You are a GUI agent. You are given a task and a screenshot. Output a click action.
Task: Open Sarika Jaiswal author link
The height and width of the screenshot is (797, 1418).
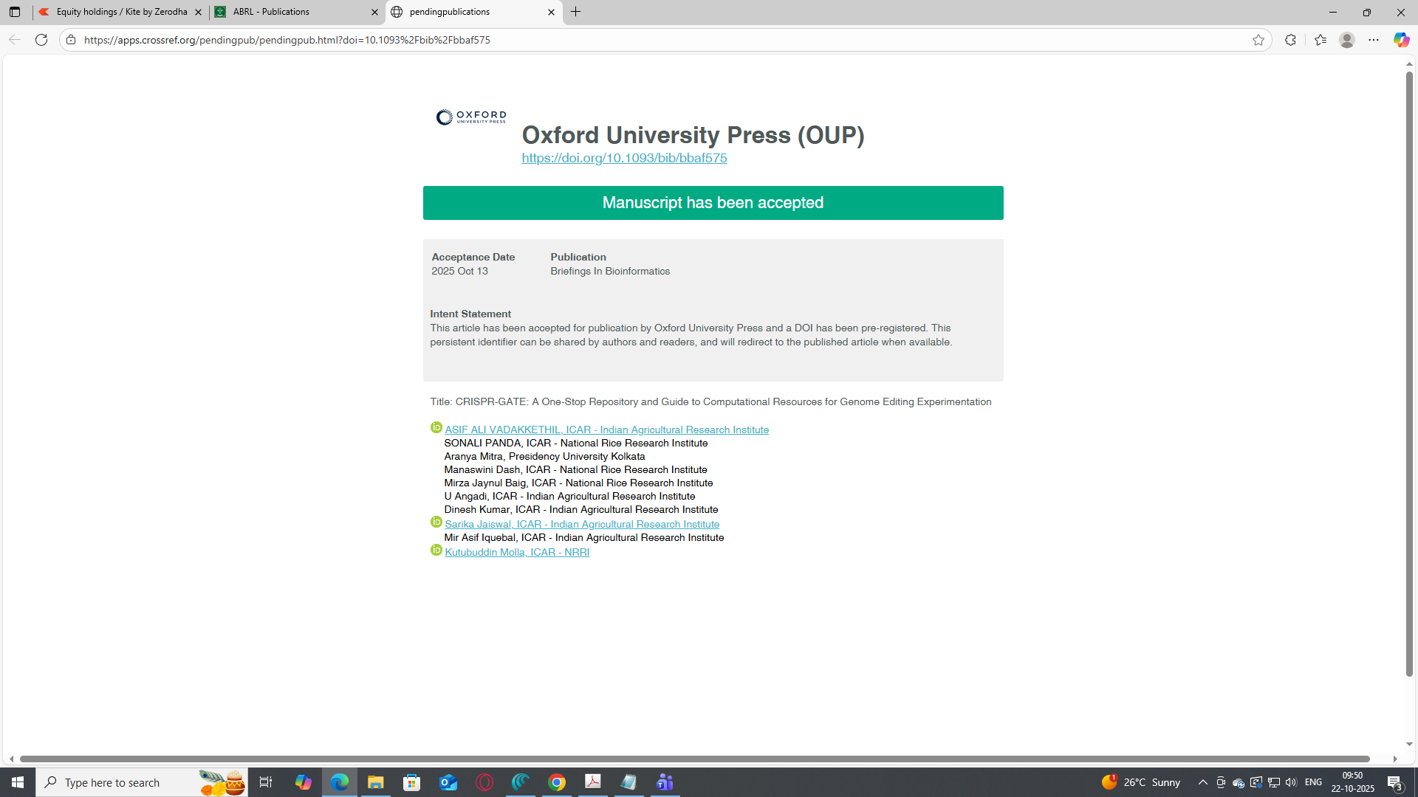582,525
